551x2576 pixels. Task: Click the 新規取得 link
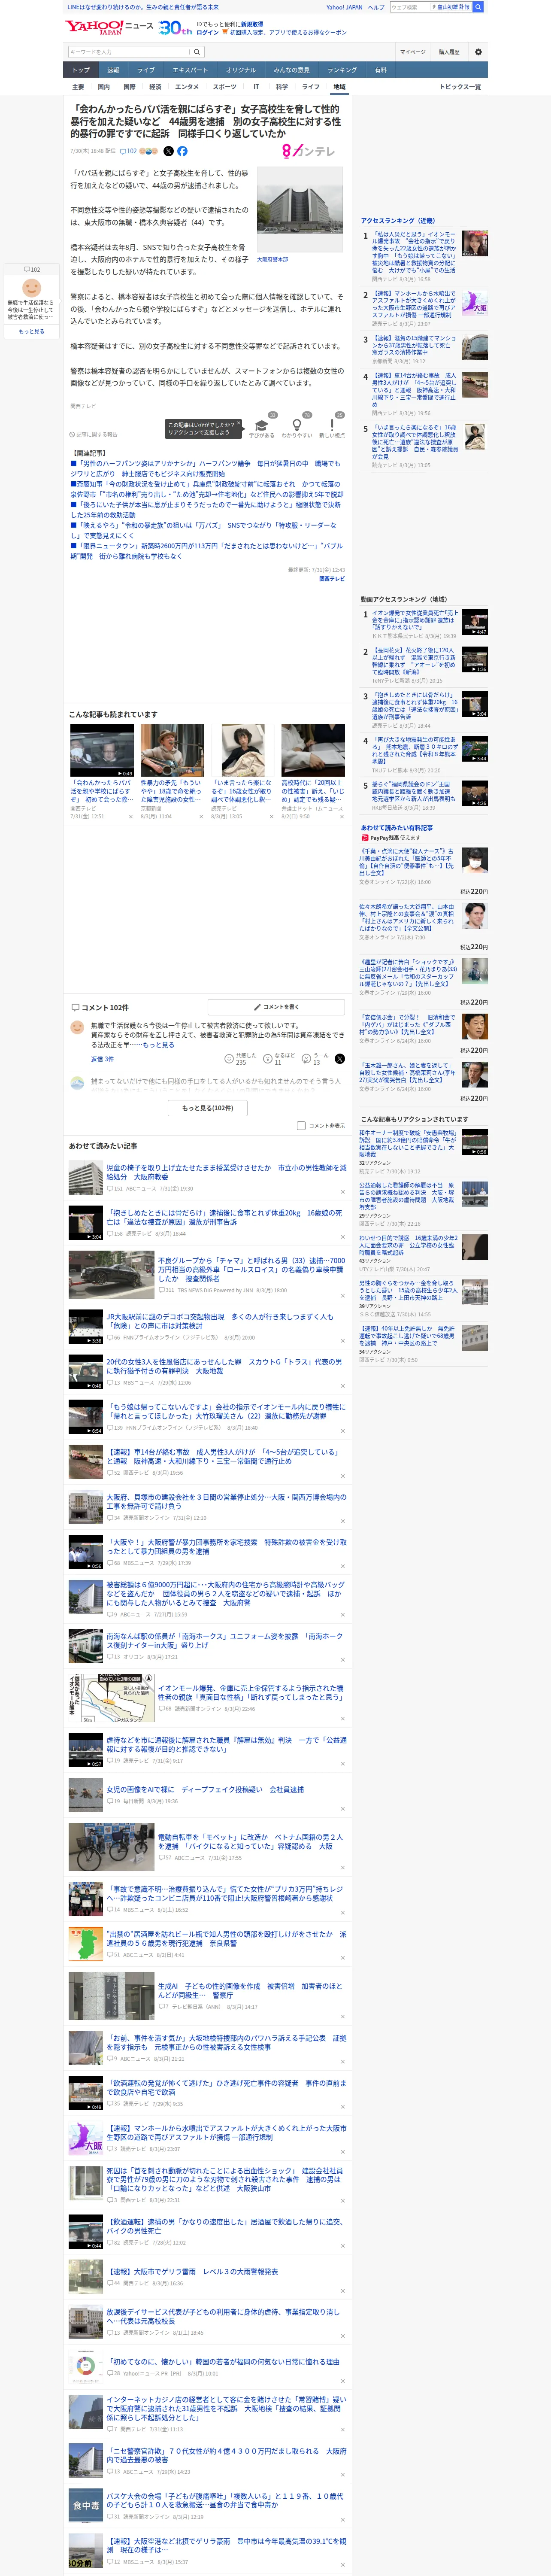pos(252,24)
